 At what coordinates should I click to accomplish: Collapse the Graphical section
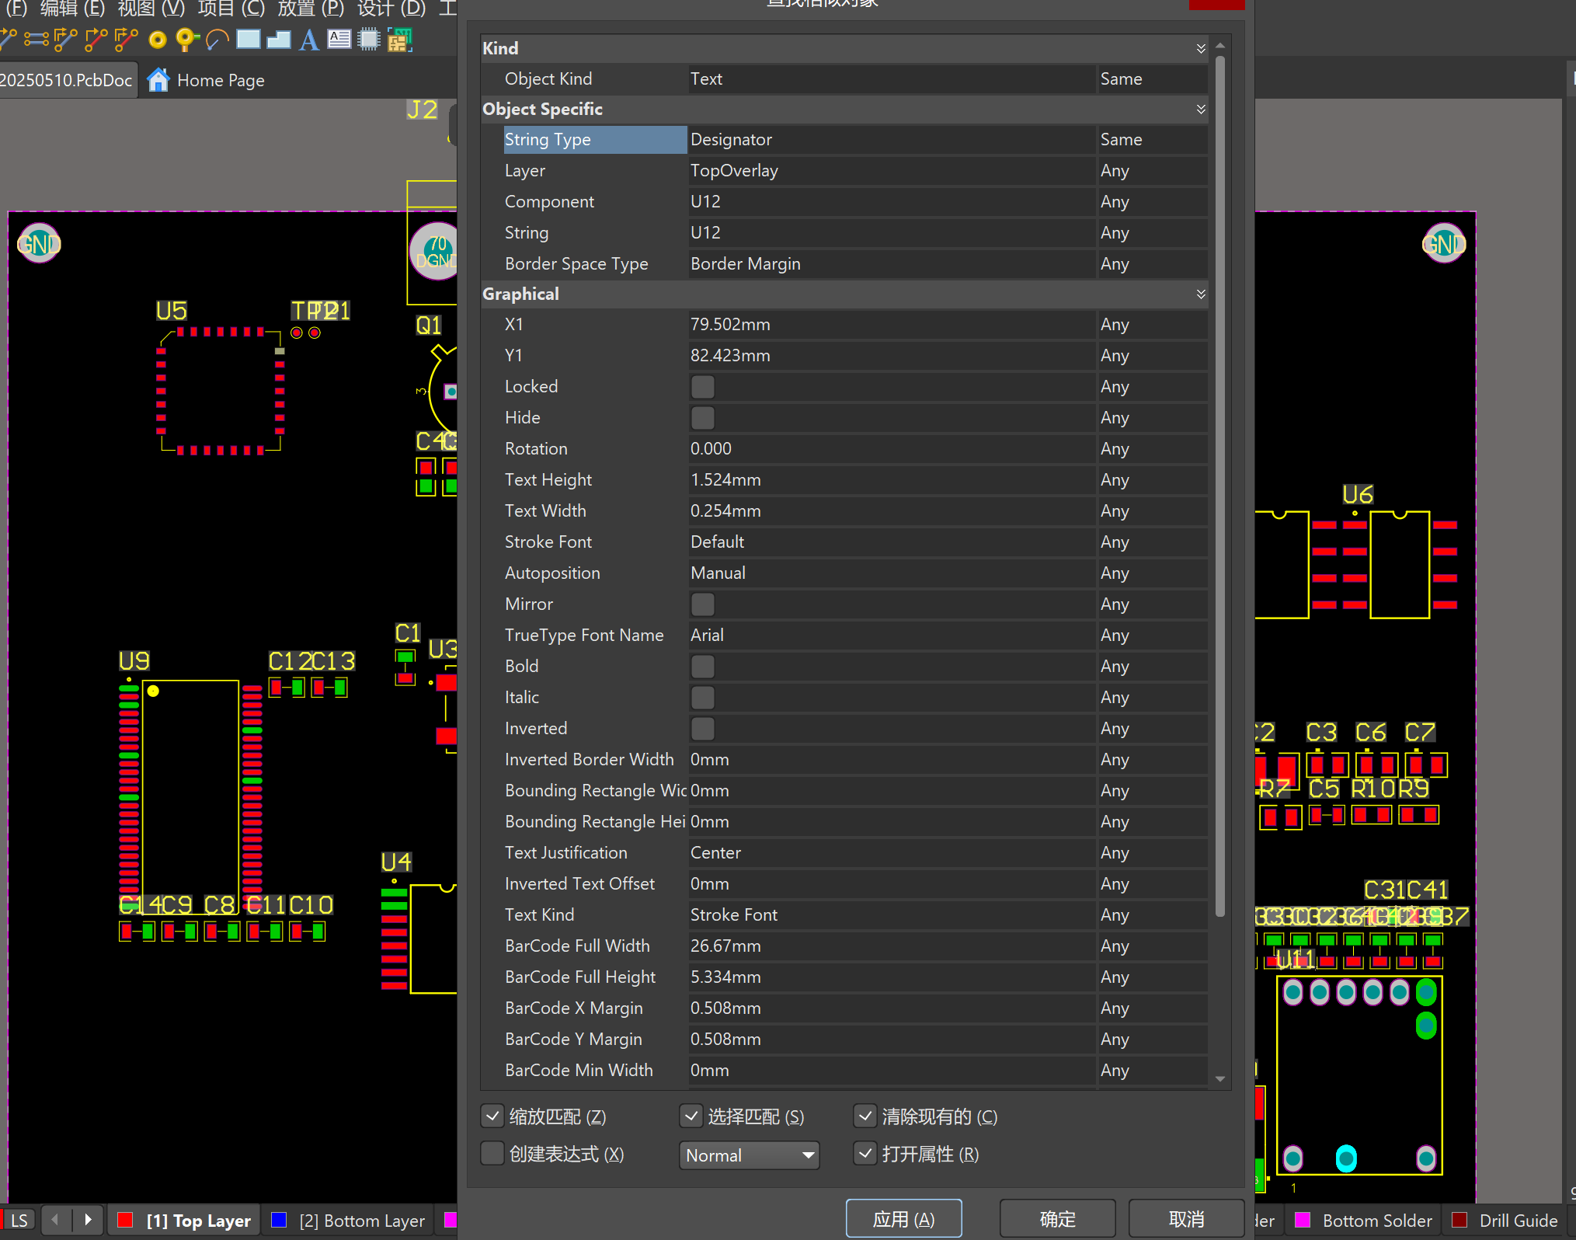click(x=1200, y=294)
